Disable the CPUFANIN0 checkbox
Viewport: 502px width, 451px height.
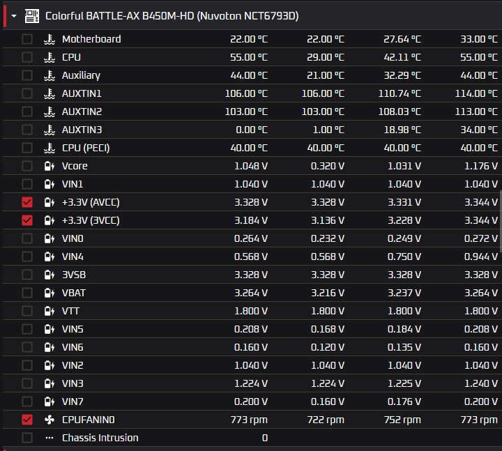(x=27, y=420)
